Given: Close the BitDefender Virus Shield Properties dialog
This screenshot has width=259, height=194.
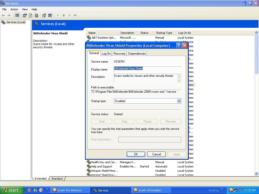Looking at the screenshot, I should tap(185, 45).
